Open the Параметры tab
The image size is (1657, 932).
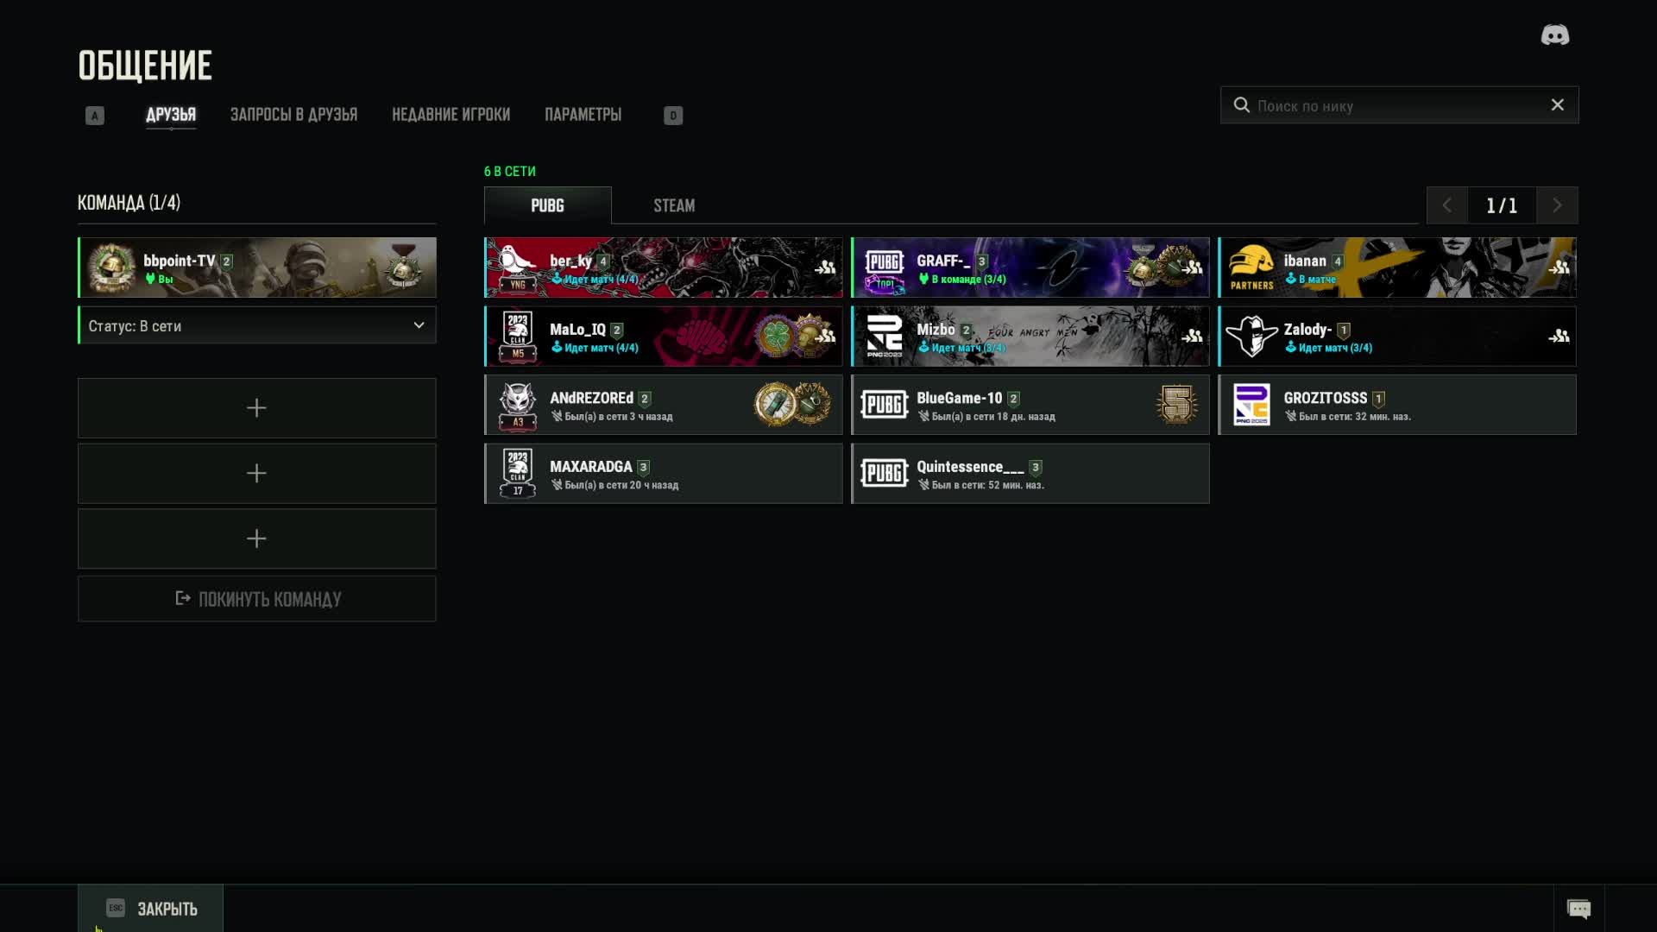(x=583, y=115)
